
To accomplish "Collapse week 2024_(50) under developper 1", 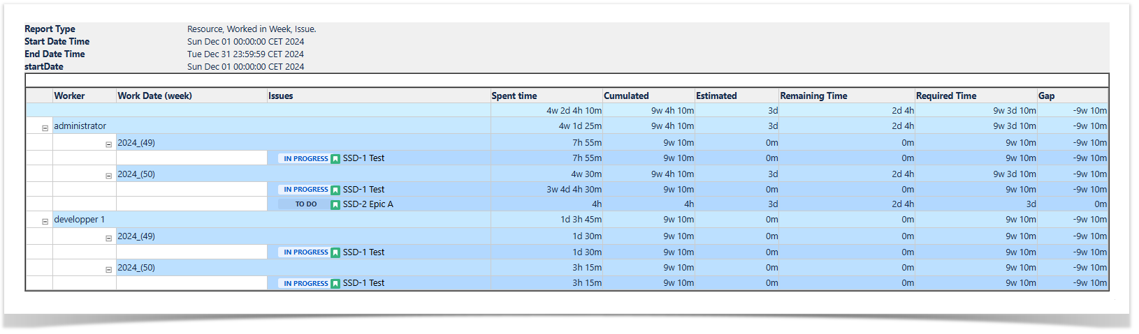I will (x=108, y=270).
